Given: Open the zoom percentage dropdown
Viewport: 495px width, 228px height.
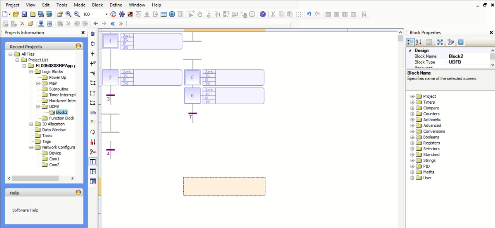Looking at the screenshot, I should (106, 14).
